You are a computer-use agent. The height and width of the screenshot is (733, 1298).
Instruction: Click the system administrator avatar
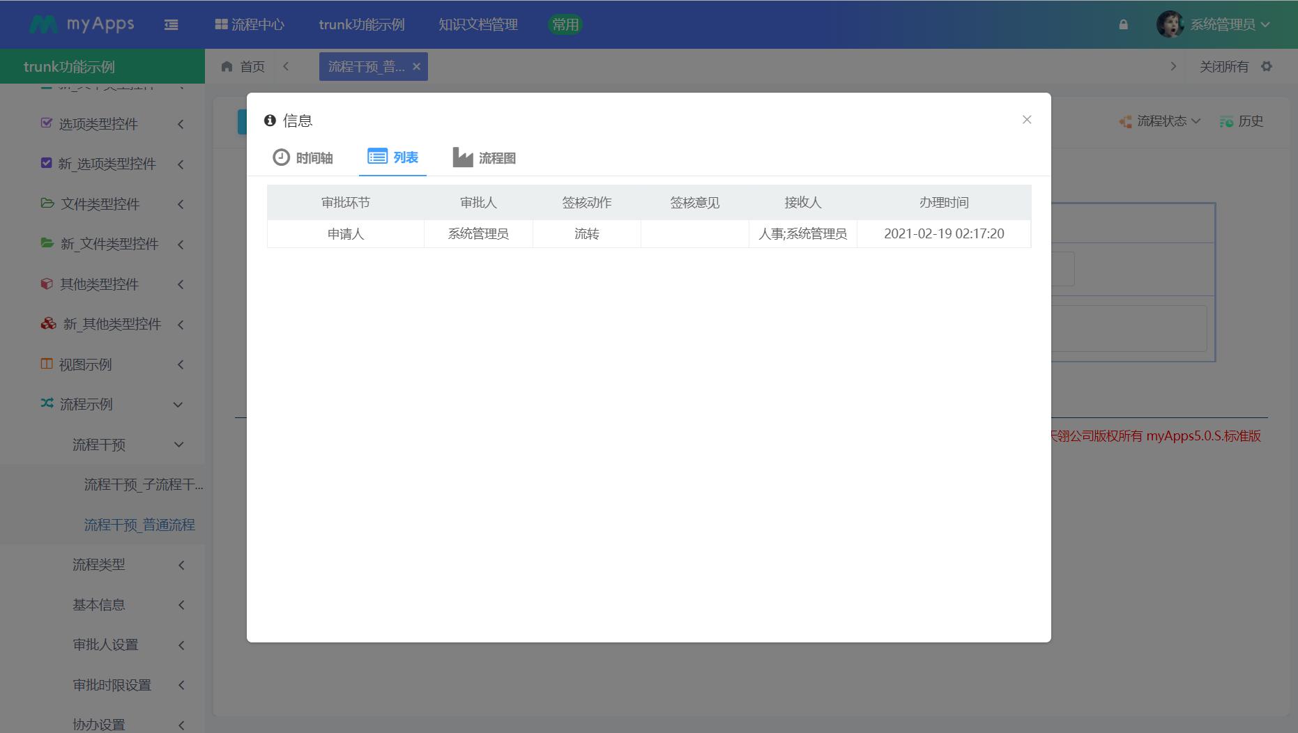1170,24
